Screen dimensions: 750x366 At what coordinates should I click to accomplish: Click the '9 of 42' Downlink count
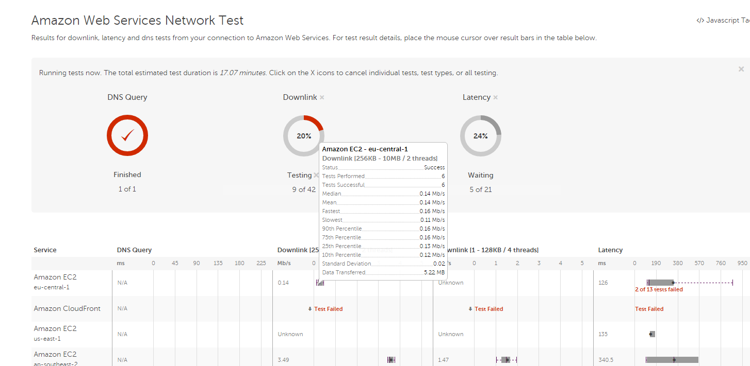[x=304, y=189]
